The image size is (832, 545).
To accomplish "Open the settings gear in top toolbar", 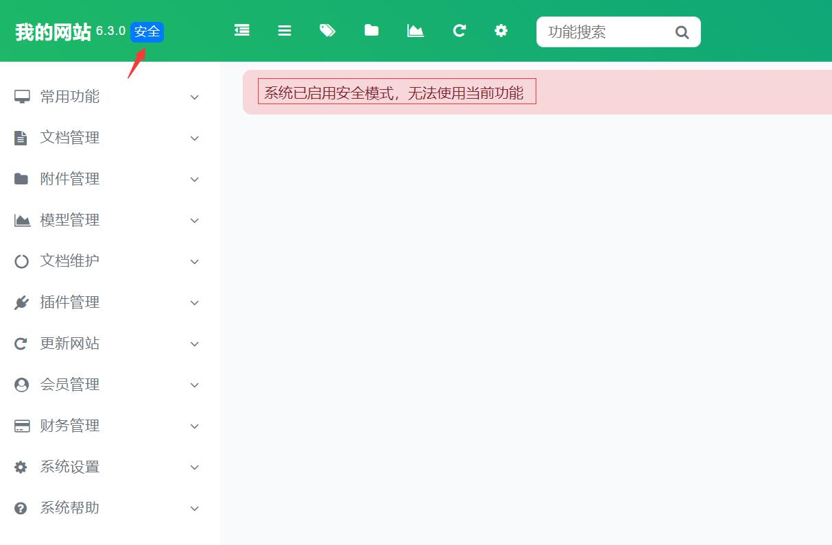I will [501, 31].
